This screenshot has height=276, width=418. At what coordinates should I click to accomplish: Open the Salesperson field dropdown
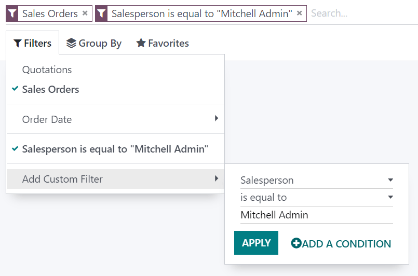pos(316,181)
